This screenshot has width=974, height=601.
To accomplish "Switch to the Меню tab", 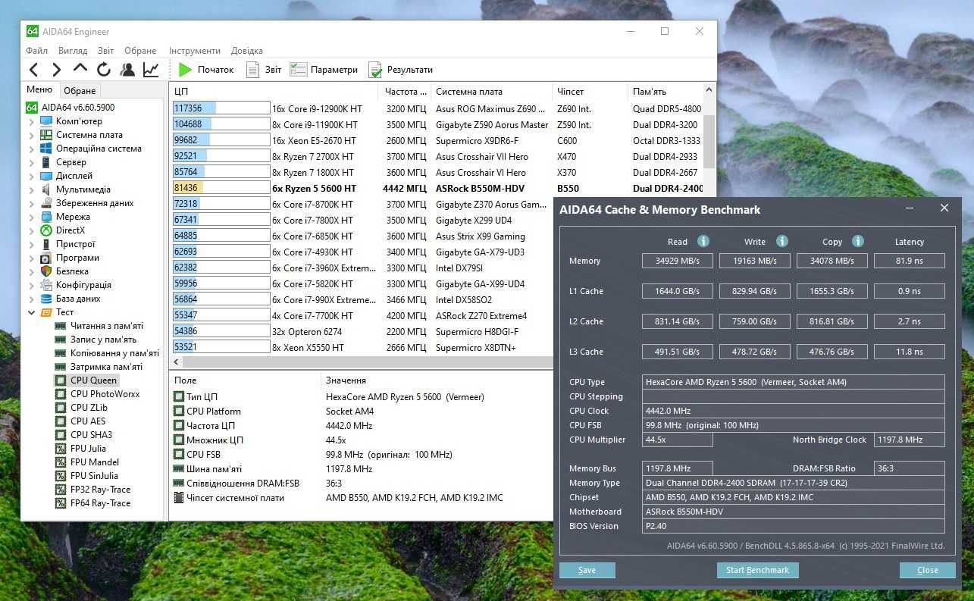I will 39,90.
